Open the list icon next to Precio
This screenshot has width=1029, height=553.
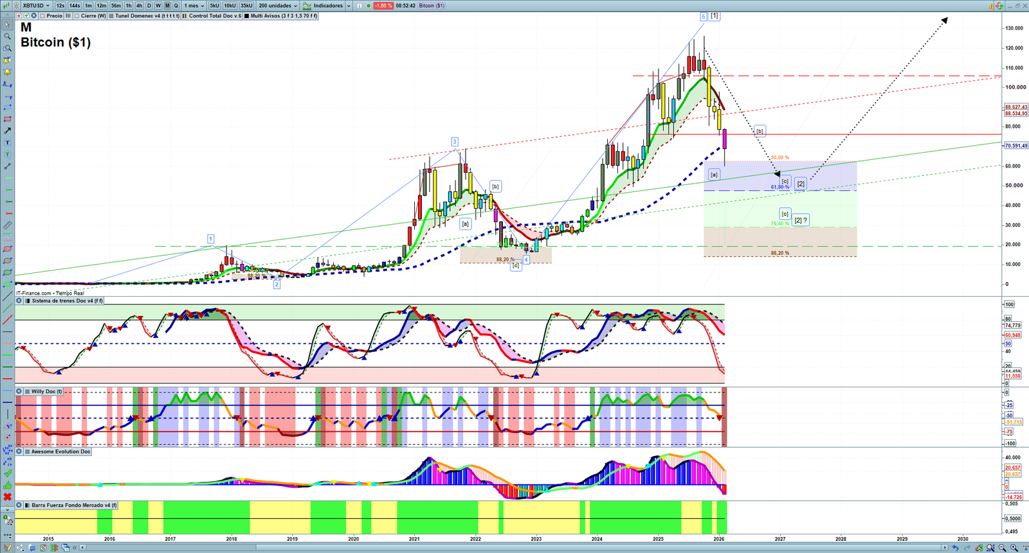[68, 16]
